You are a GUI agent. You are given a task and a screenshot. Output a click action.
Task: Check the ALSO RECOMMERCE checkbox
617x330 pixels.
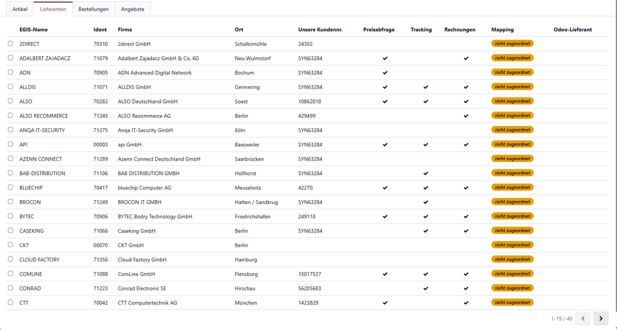11,116
